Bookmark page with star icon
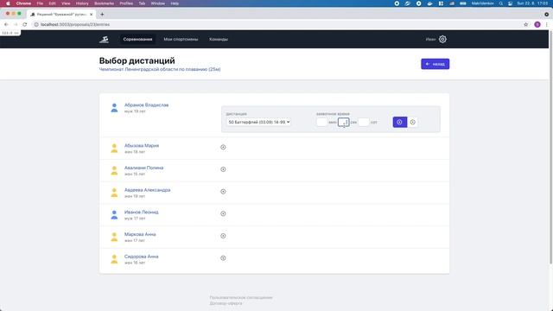This screenshot has height=311, width=553. (x=526, y=24)
